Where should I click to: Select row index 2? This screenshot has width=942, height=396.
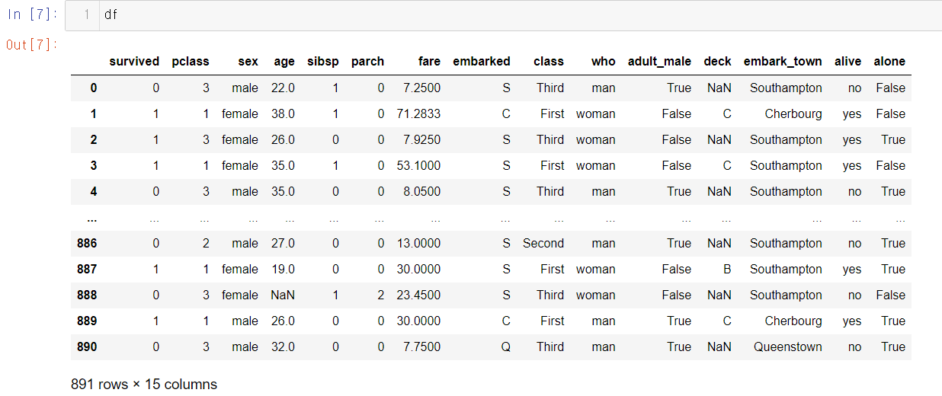(94, 139)
